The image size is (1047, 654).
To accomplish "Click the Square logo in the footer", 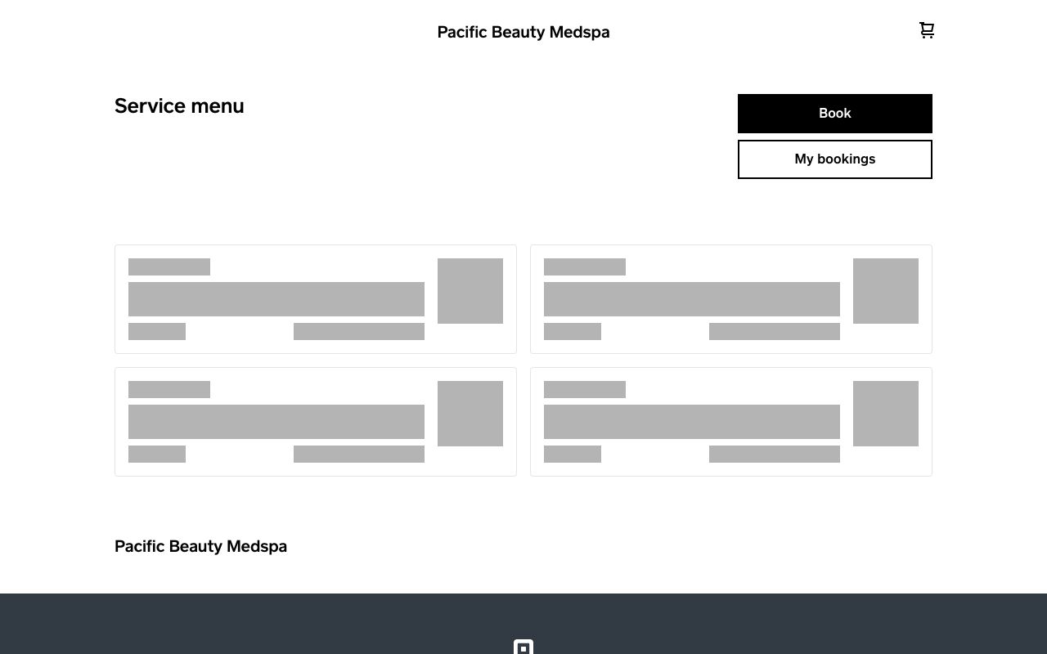I will coord(523,647).
